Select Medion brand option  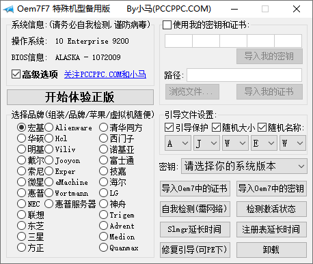click(103, 237)
